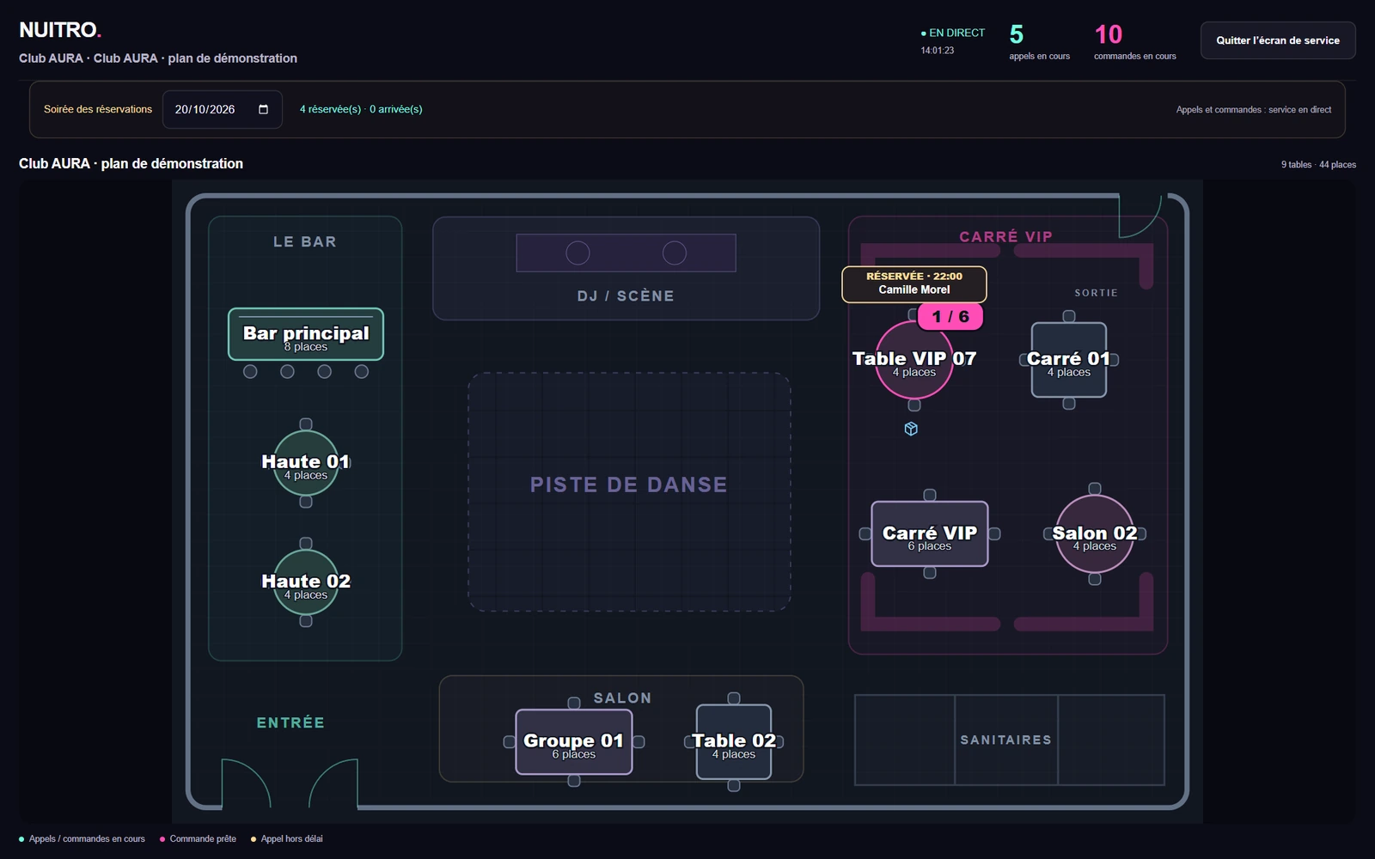1375x859 pixels.
Task: Select the Carré 01 table
Action: tap(1069, 360)
